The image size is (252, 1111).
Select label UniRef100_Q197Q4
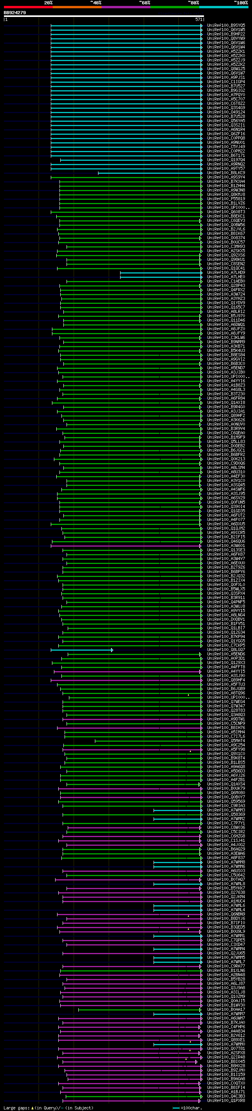tap(226, 160)
